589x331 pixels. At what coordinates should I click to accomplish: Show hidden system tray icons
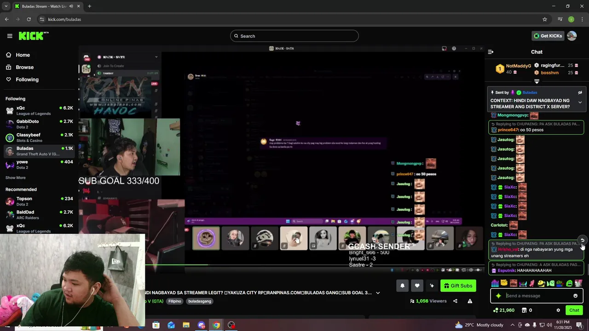point(513,325)
